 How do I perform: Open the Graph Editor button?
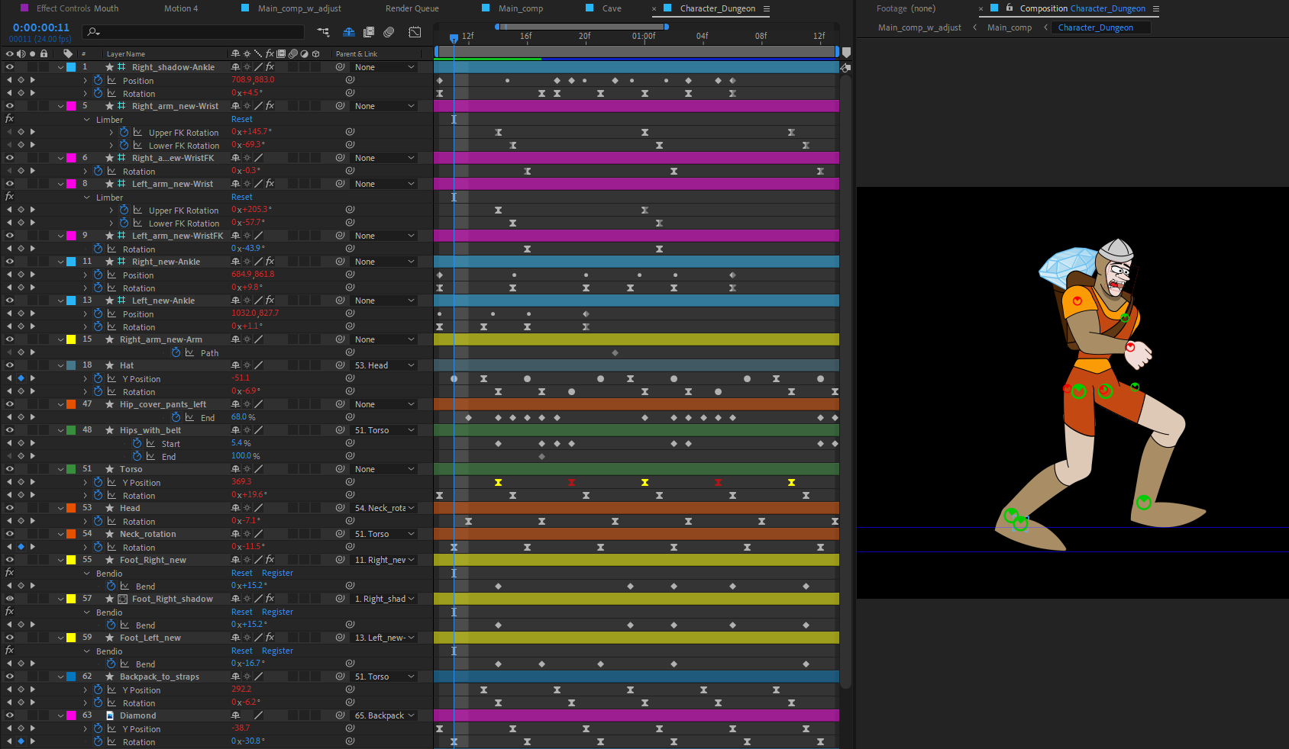pos(415,32)
